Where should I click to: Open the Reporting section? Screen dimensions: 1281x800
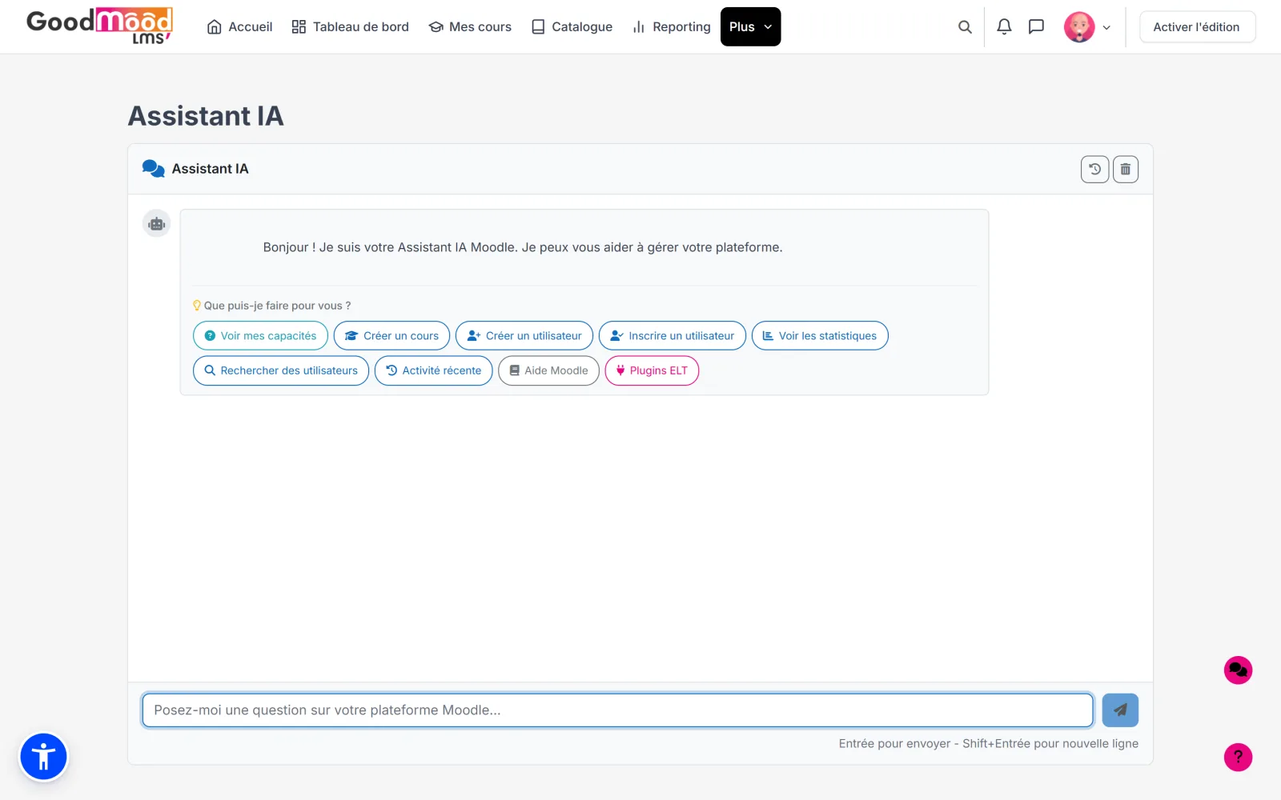coord(671,27)
